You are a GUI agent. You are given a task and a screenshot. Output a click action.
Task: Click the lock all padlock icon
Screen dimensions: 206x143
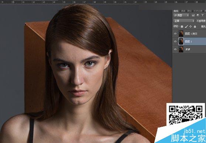(x=195, y=27)
